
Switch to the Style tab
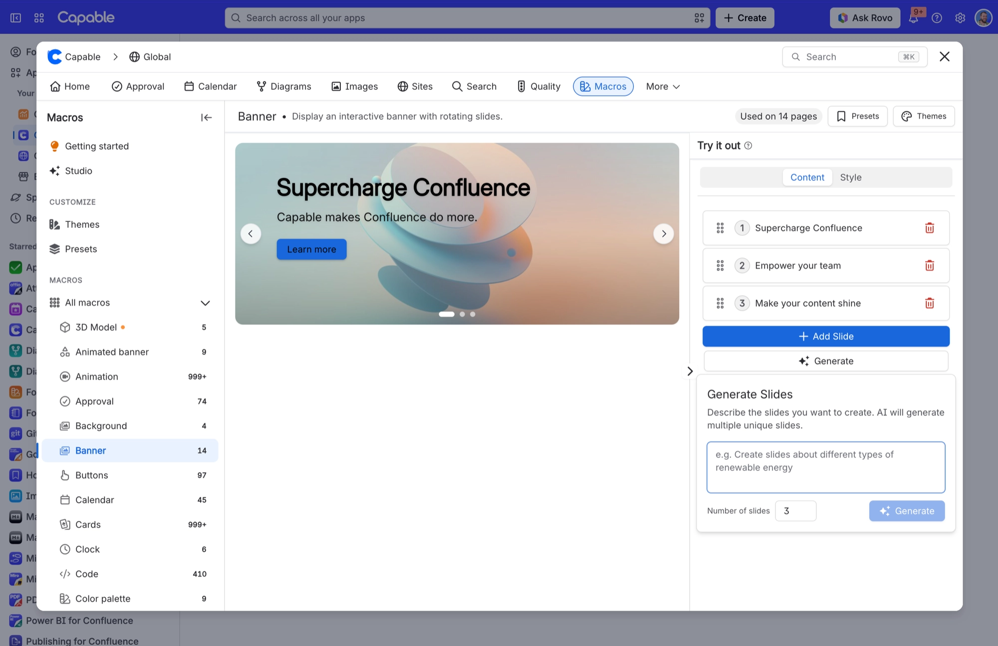coord(850,178)
